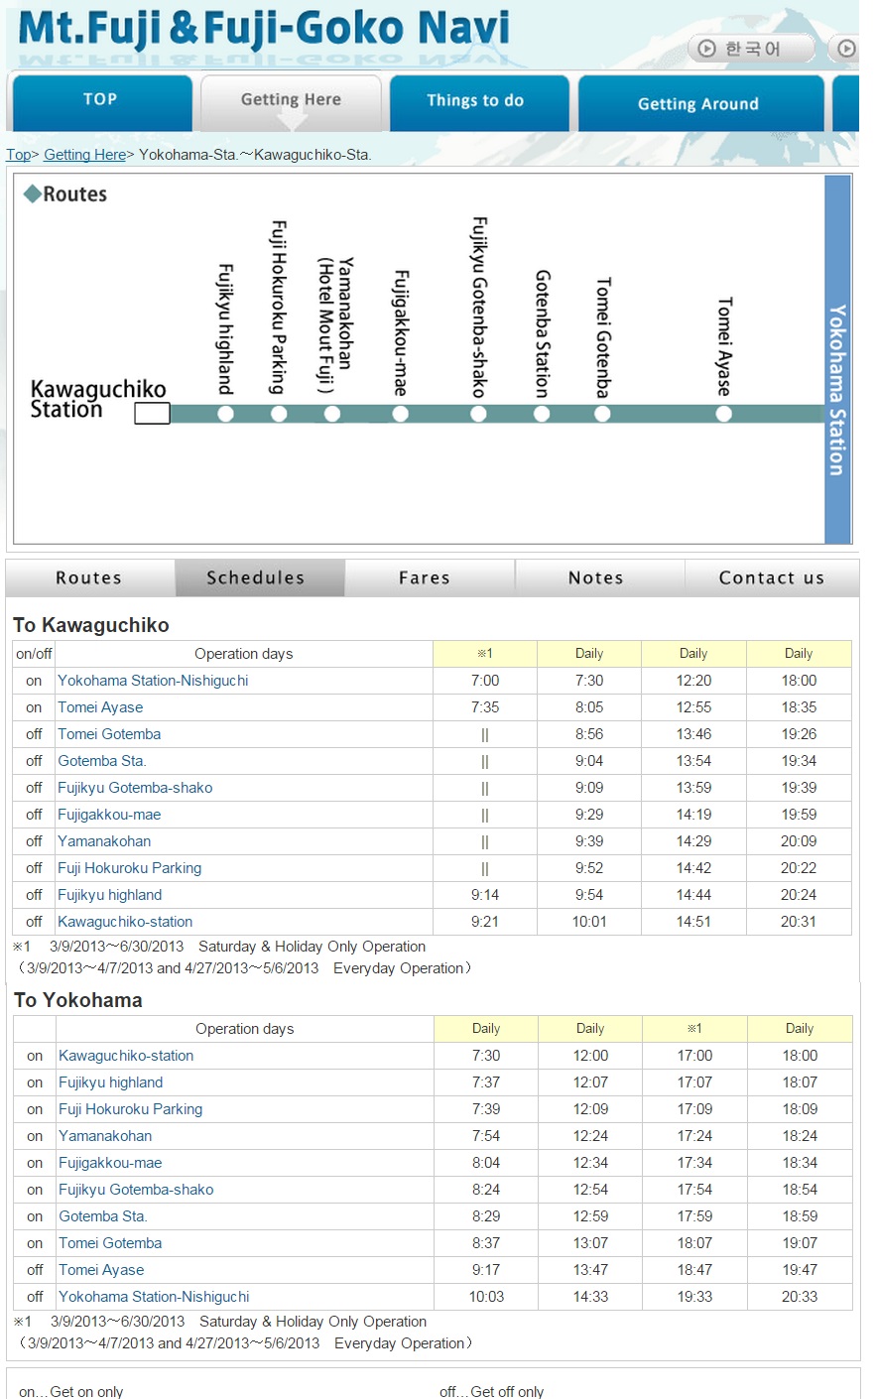Click the Routes heading with diamond
Image resolution: width=877 pixels, height=1399 pixels.
click(65, 194)
